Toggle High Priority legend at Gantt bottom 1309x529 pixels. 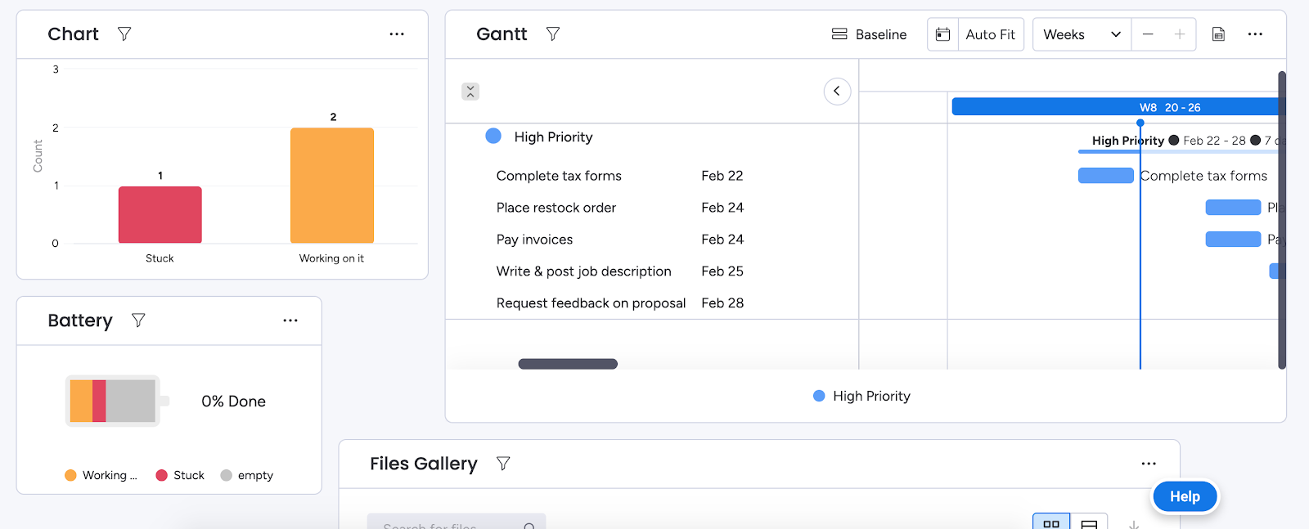(x=861, y=396)
